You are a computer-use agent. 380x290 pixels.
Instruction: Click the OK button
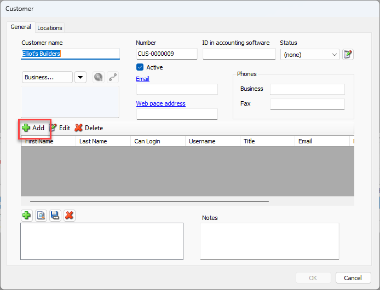(313, 277)
